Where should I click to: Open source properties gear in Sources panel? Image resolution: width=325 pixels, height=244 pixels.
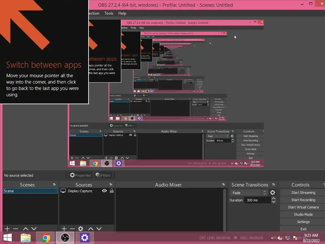(x=81, y=229)
